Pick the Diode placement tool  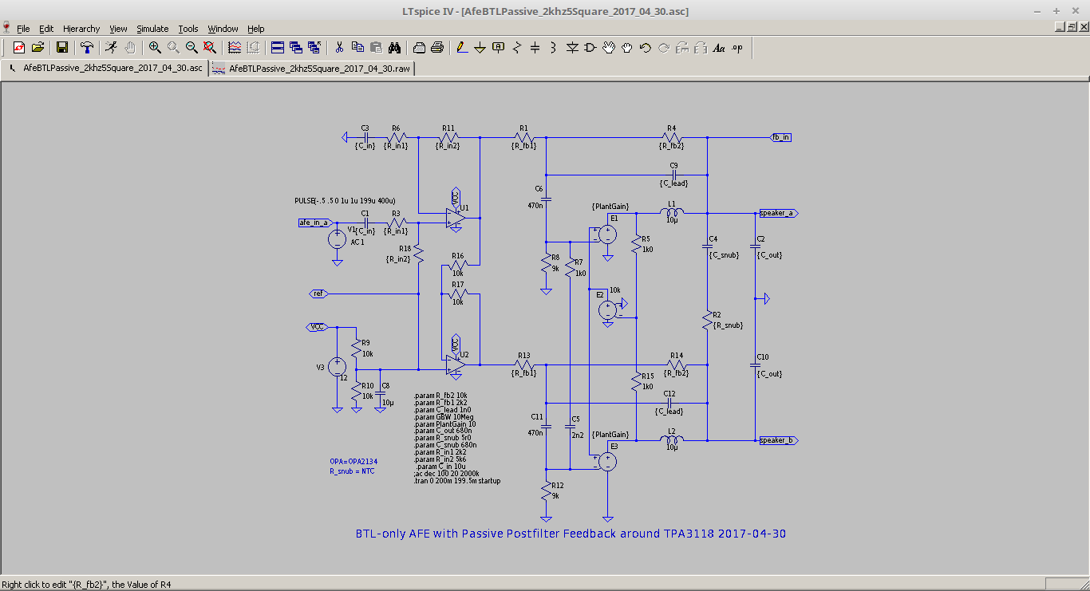572,48
